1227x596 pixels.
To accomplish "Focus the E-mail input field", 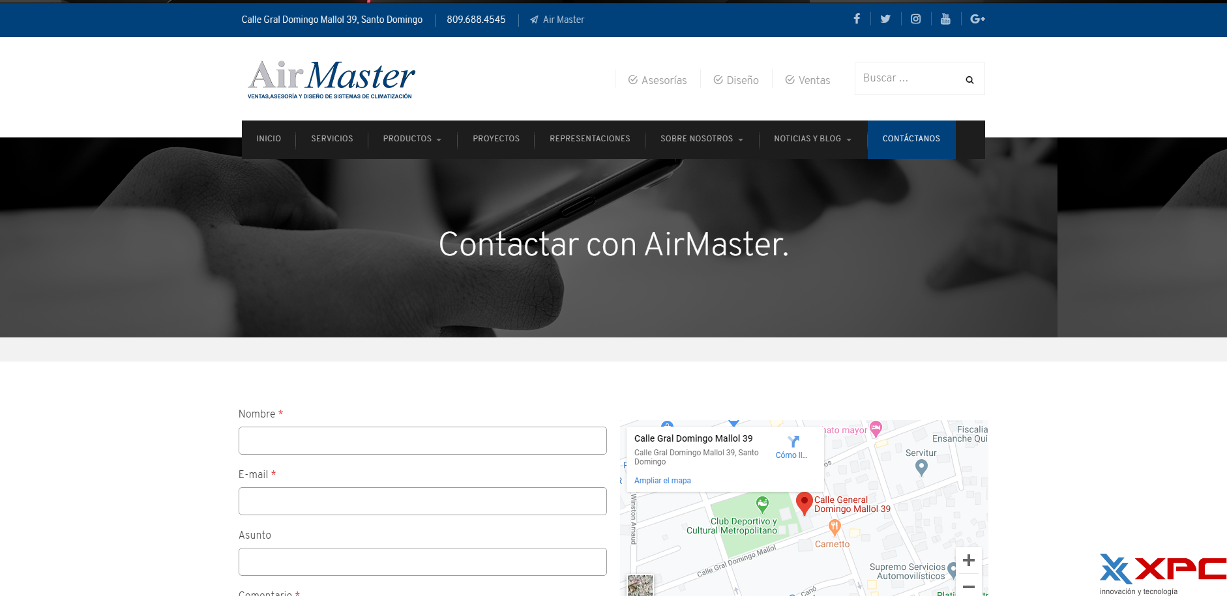I will 422,502.
